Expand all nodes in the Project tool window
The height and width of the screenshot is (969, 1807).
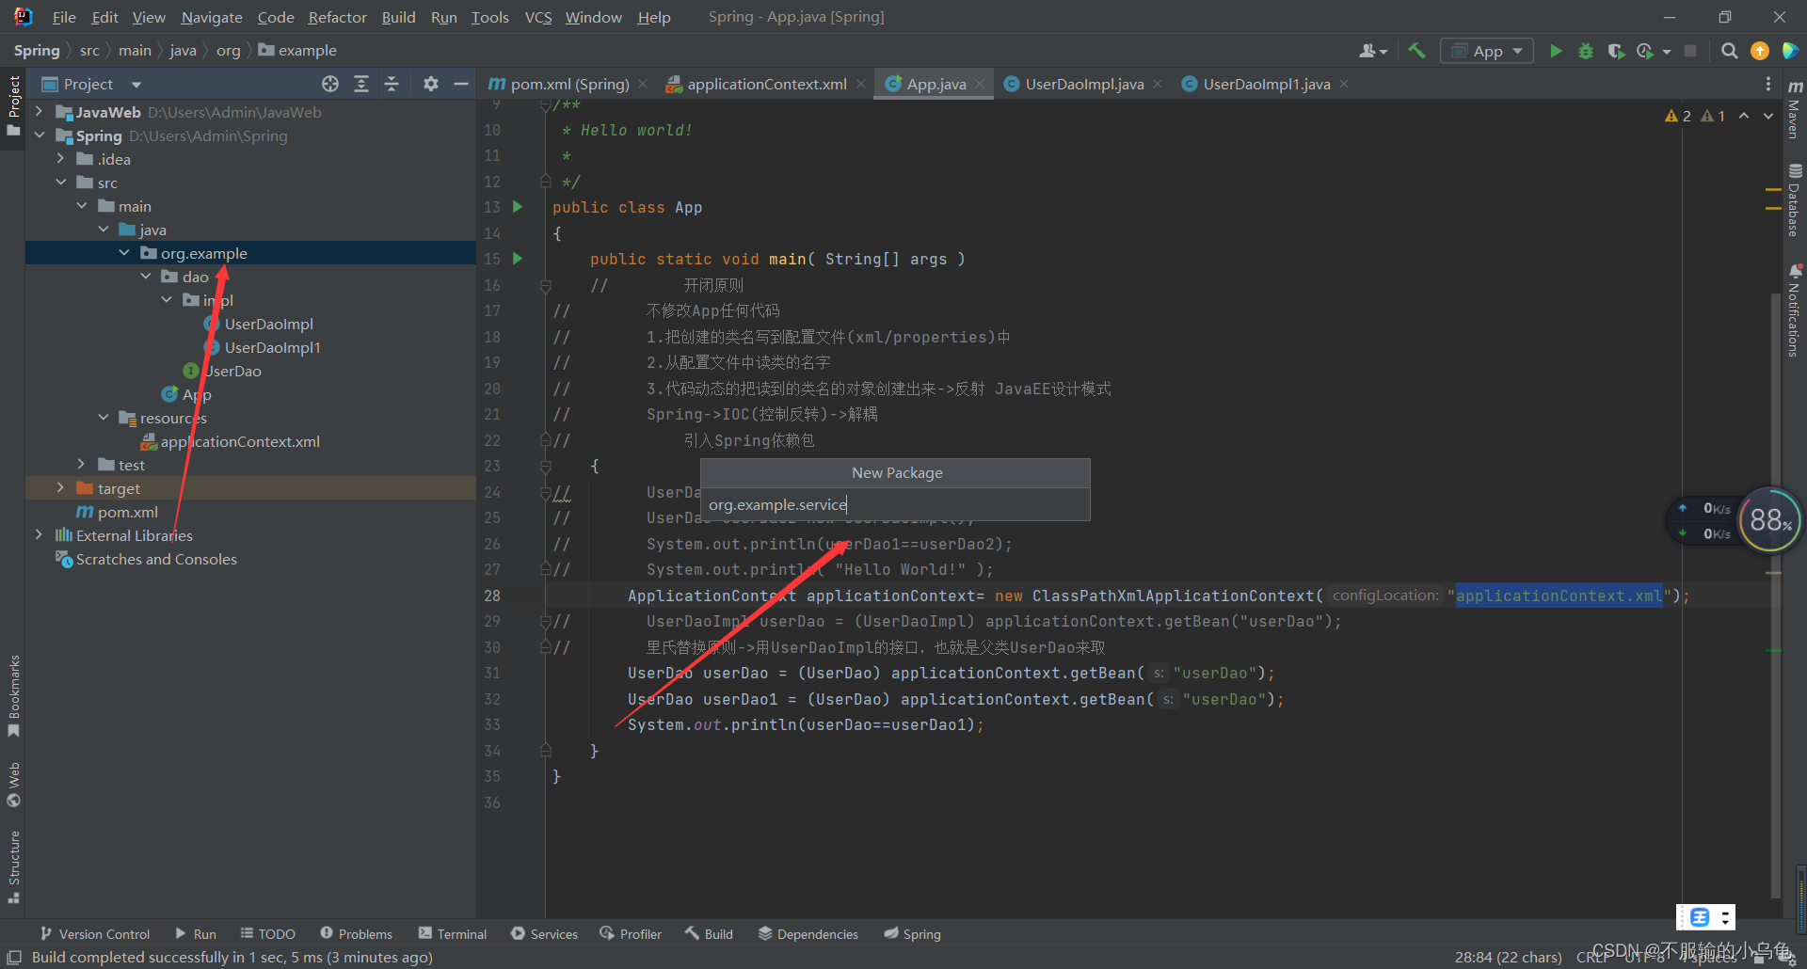361,84
